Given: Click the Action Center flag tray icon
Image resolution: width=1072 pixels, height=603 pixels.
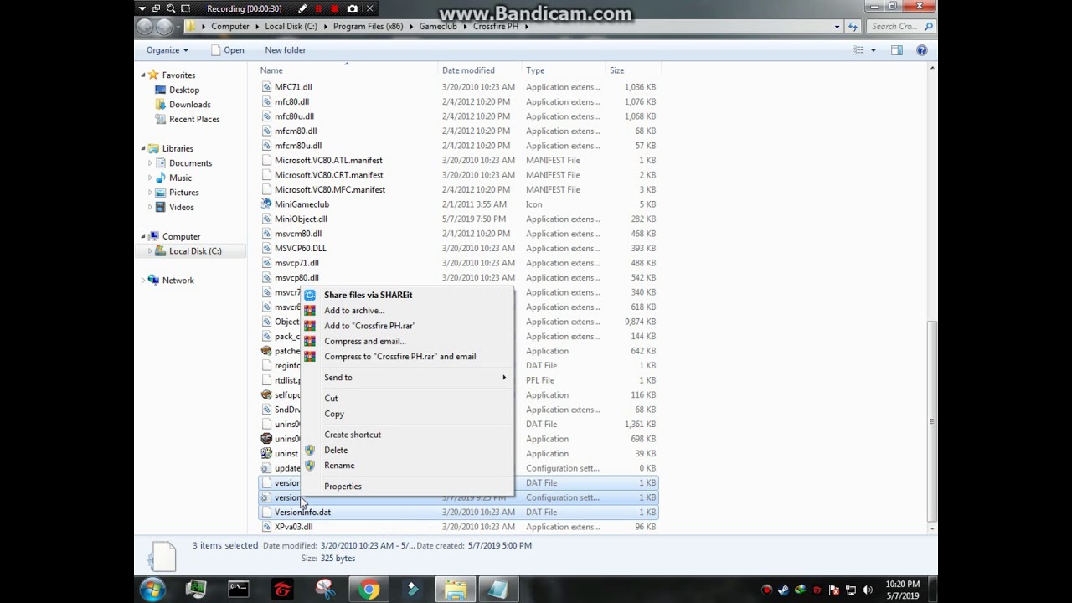Looking at the screenshot, I should click(834, 590).
